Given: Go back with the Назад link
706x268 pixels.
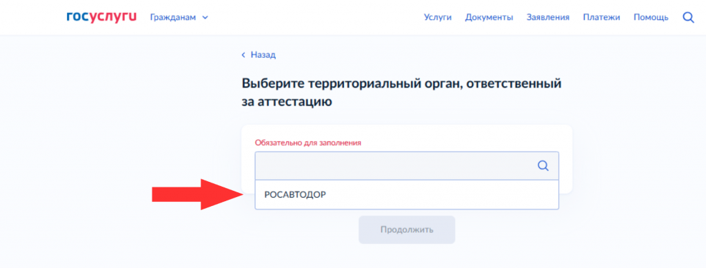Looking at the screenshot, I should [x=259, y=55].
